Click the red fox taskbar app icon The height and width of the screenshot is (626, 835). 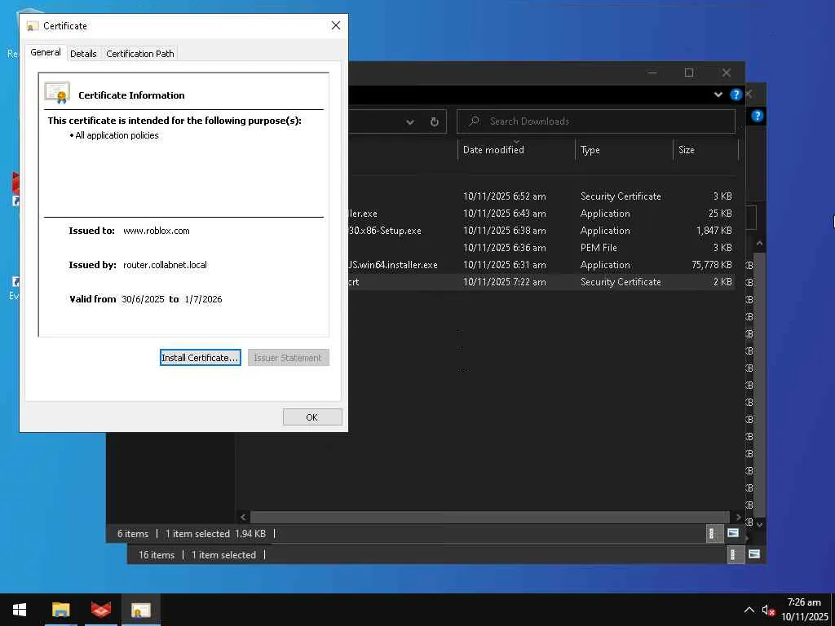(x=101, y=610)
